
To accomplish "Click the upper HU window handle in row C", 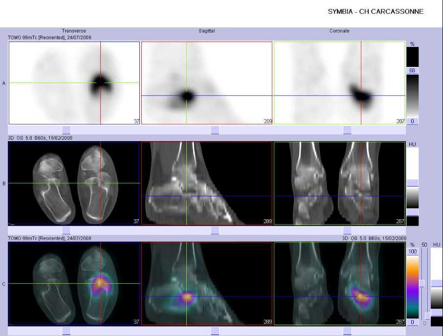I will 437,283.
